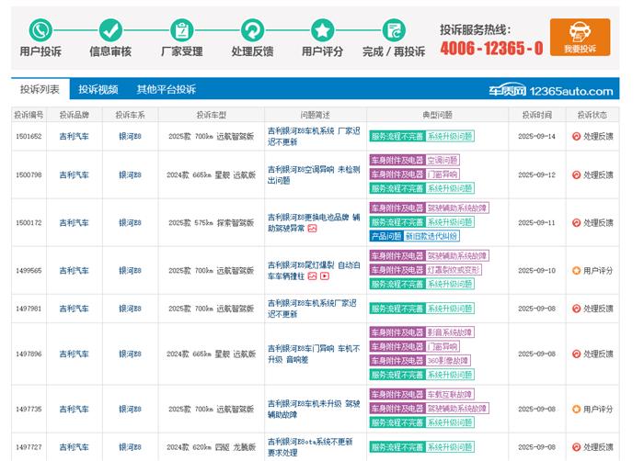The width and height of the screenshot is (644, 461).
Task: Click the 厂家受理 clipboard icon
Action: coord(181,30)
